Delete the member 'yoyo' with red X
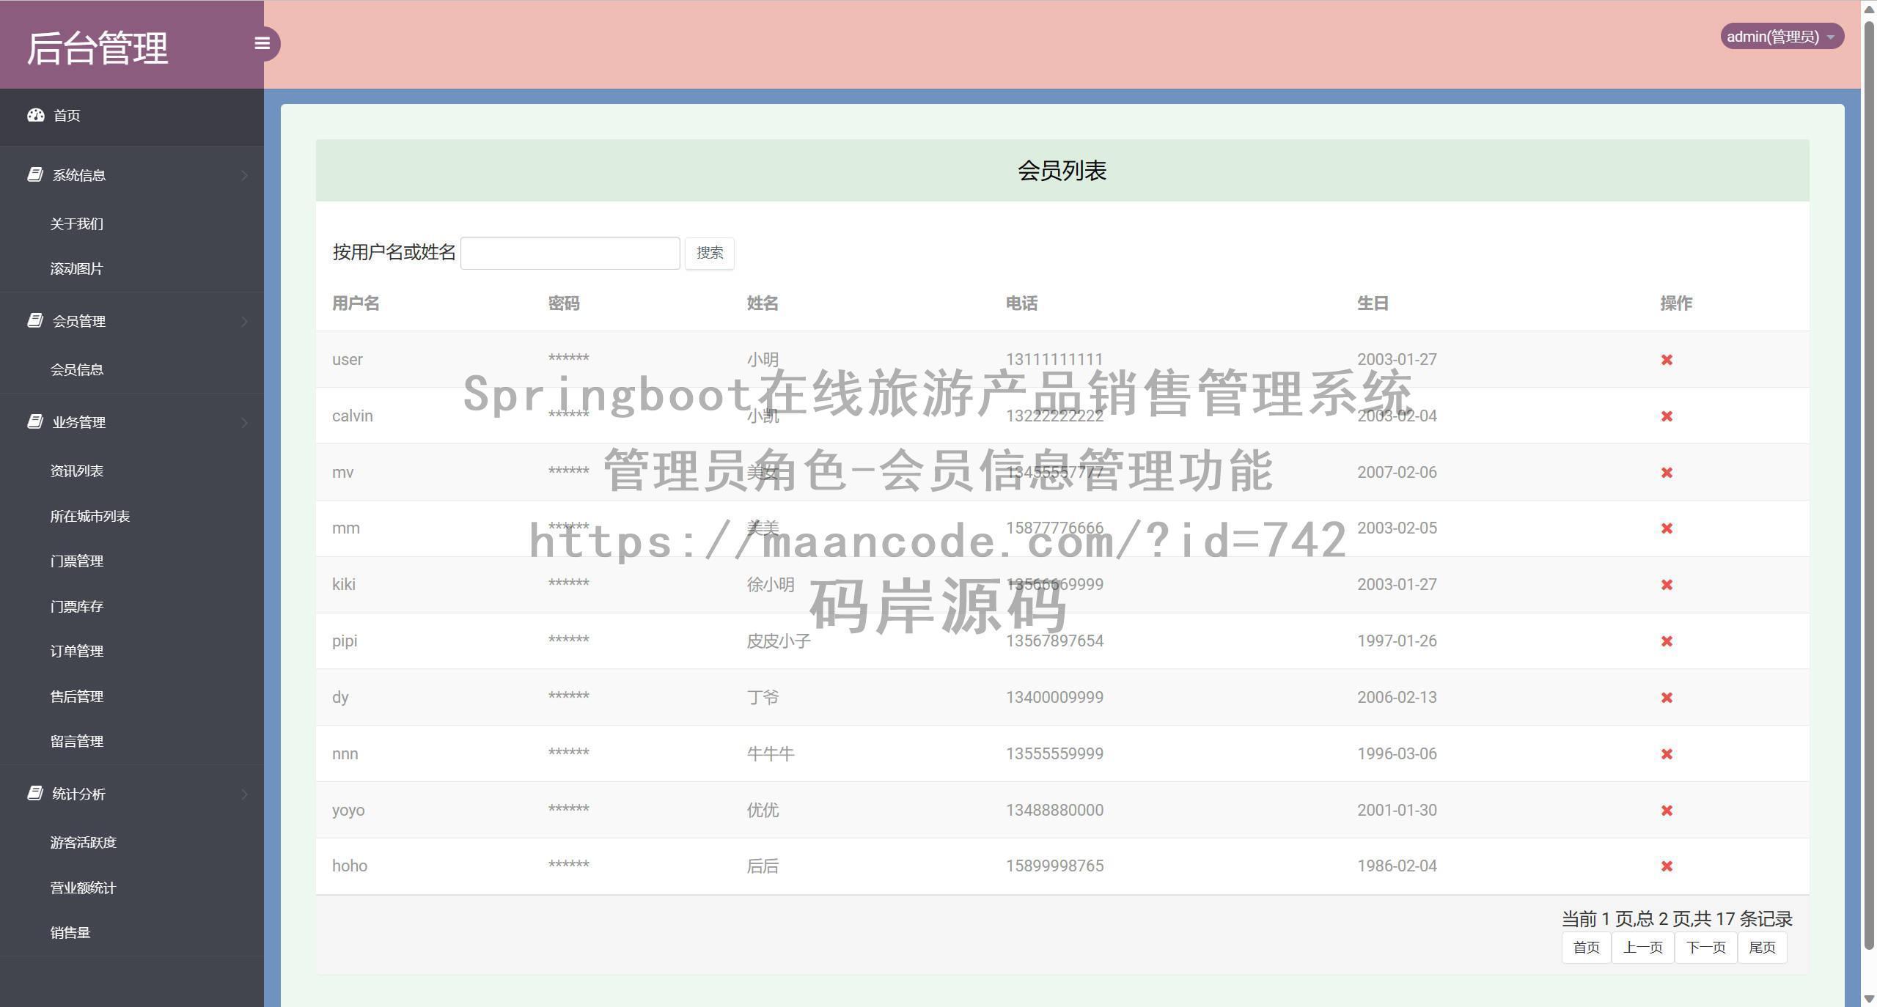The image size is (1877, 1007). click(x=1667, y=811)
